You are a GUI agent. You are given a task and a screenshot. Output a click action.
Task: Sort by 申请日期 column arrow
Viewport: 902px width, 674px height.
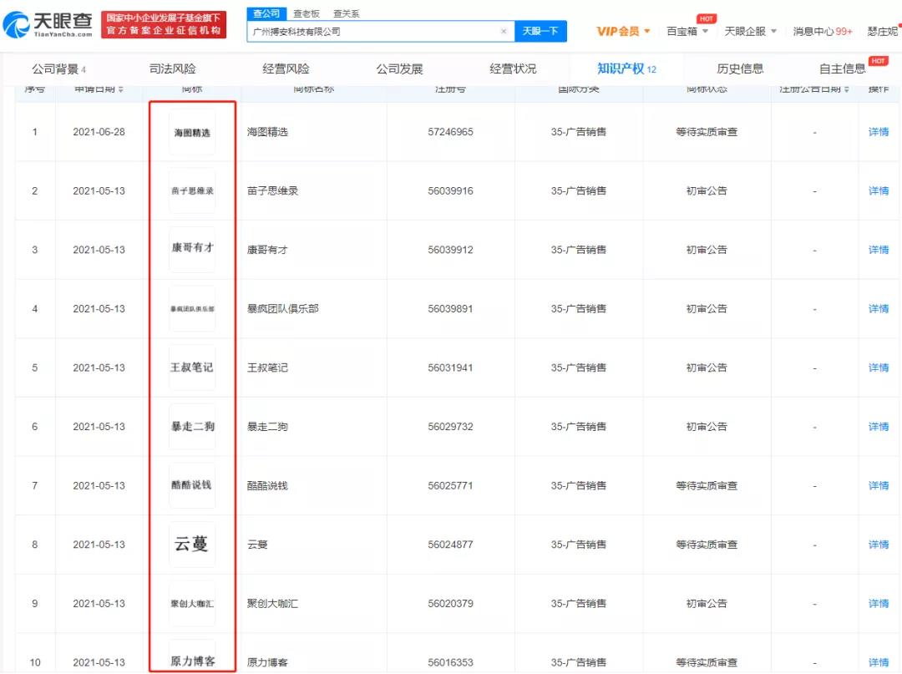click(x=121, y=89)
